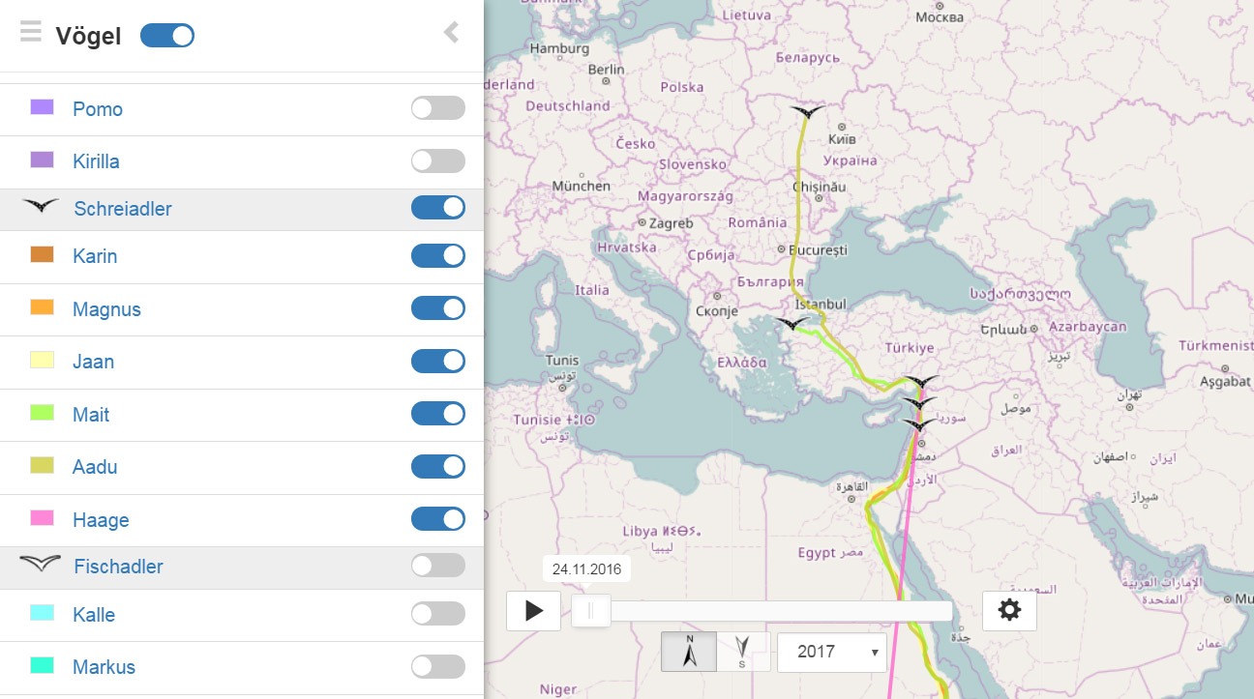Select the Schreiadler species heading
This screenshot has width=1254, height=699.
(123, 209)
